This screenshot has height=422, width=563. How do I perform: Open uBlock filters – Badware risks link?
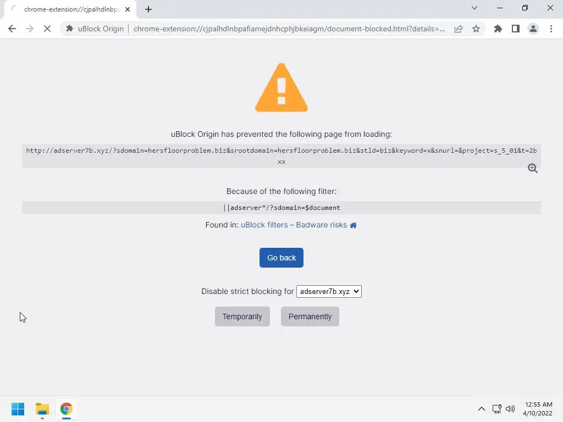294,225
